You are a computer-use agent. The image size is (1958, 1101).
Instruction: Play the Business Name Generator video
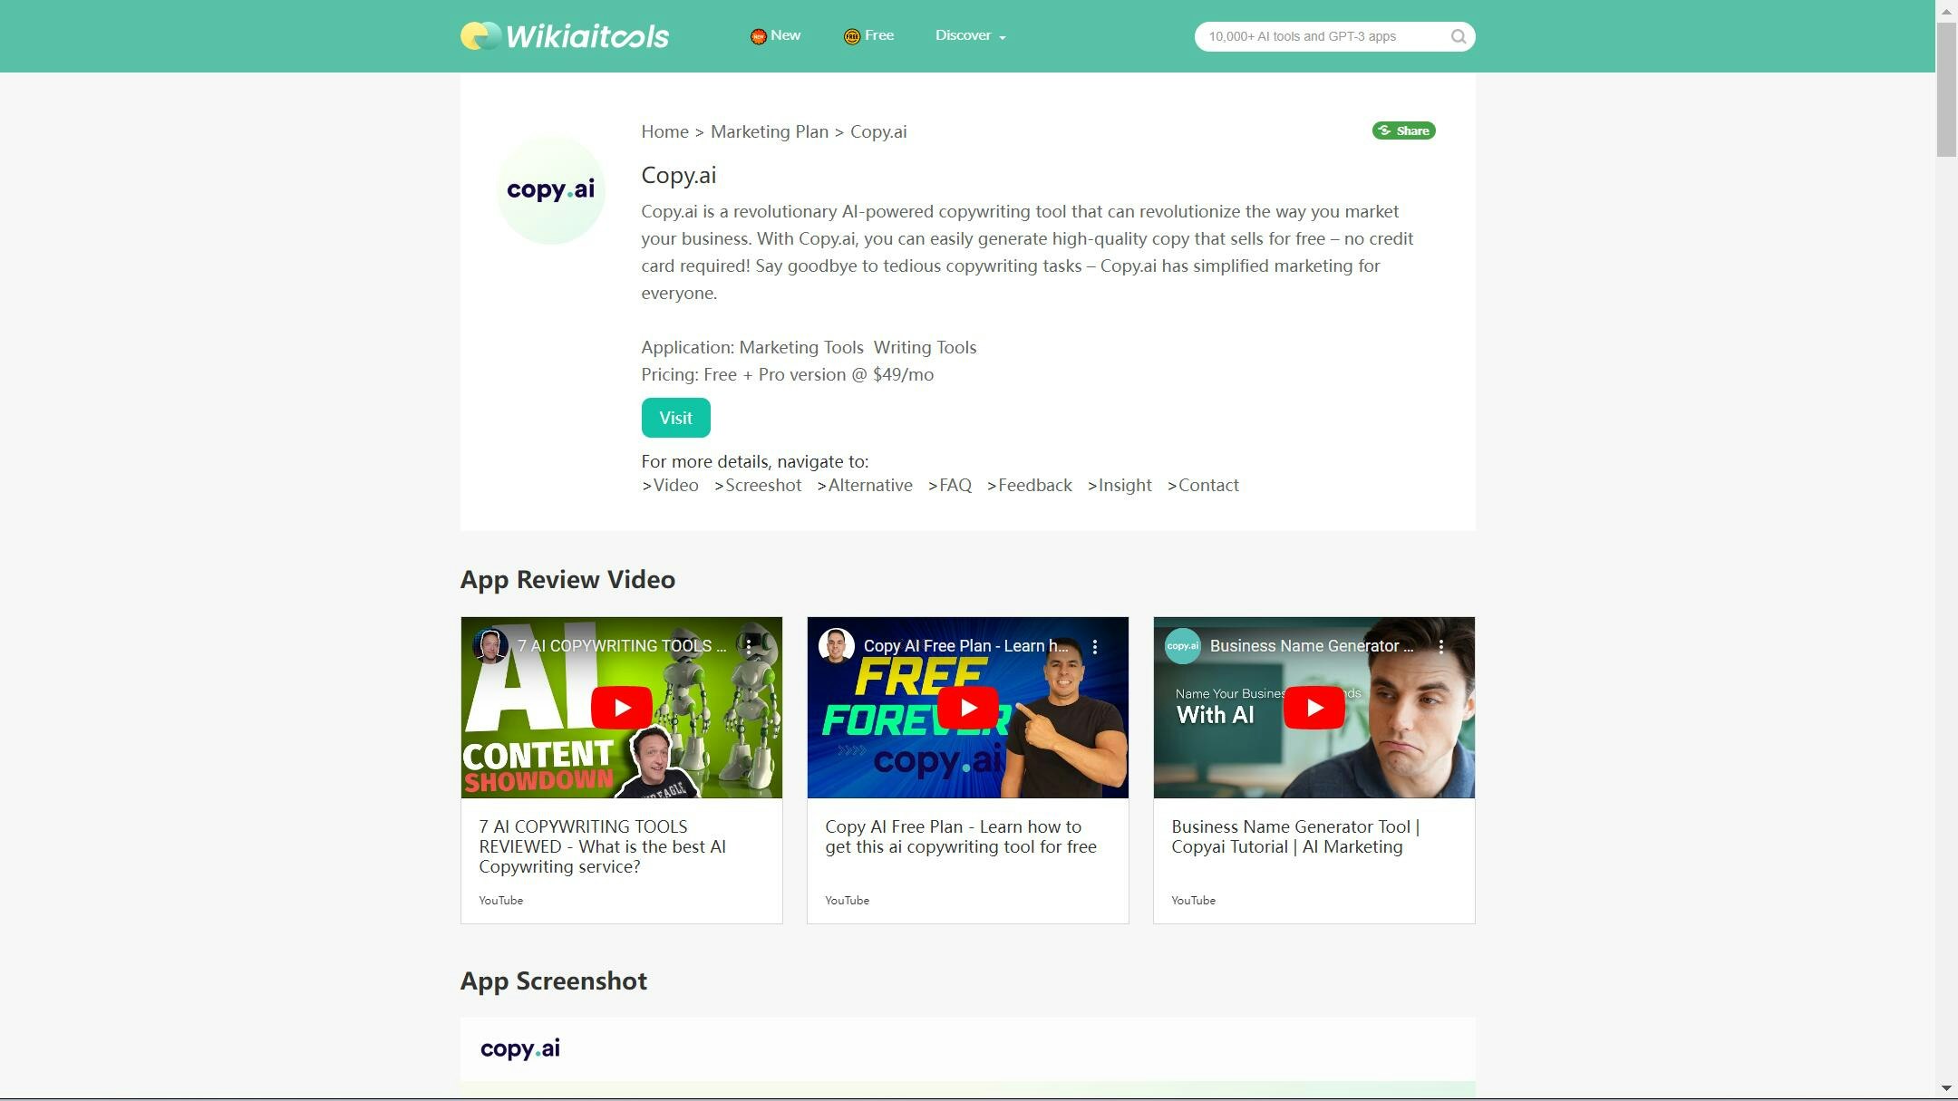click(x=1313, y=708)
